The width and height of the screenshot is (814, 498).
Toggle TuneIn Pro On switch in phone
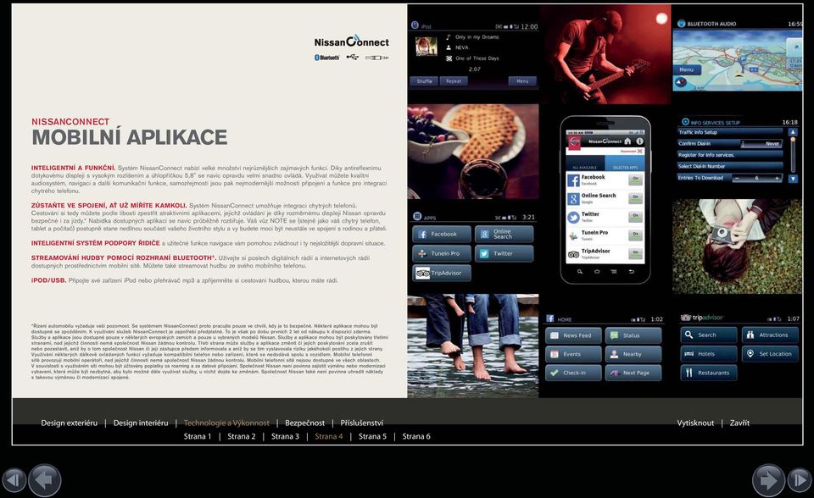635,235
